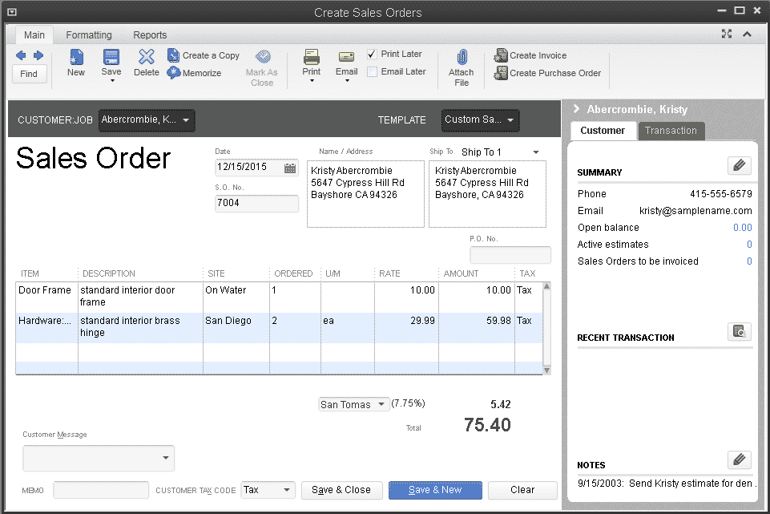Select the On Water site cell
This screenshot has height=514, width=770.
coord(236,297)
